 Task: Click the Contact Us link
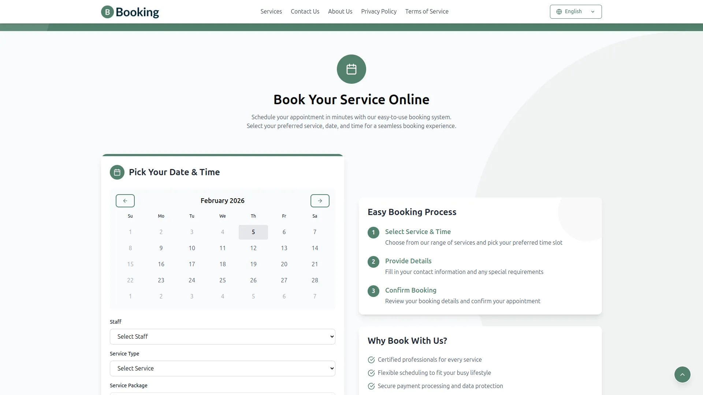(x=305, y=11)
